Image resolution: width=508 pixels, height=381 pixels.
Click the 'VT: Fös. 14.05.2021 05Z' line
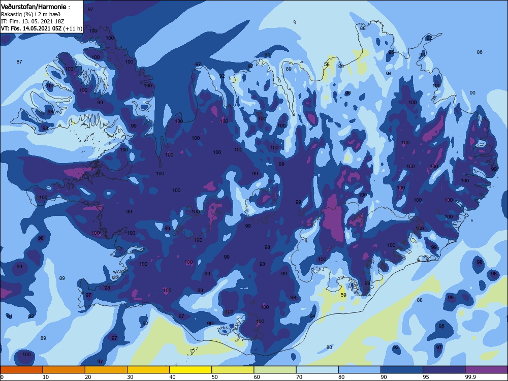pos(31,28)
